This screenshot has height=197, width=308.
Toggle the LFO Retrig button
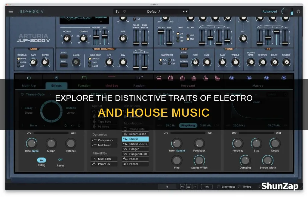[x=184, y=65]
